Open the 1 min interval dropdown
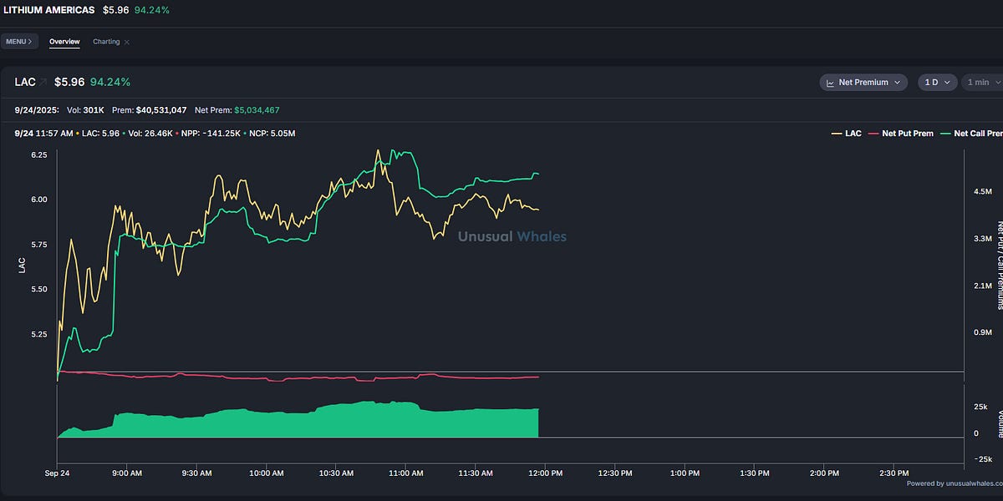Viewport: 1003px width, 501px height. coord(982,82)
